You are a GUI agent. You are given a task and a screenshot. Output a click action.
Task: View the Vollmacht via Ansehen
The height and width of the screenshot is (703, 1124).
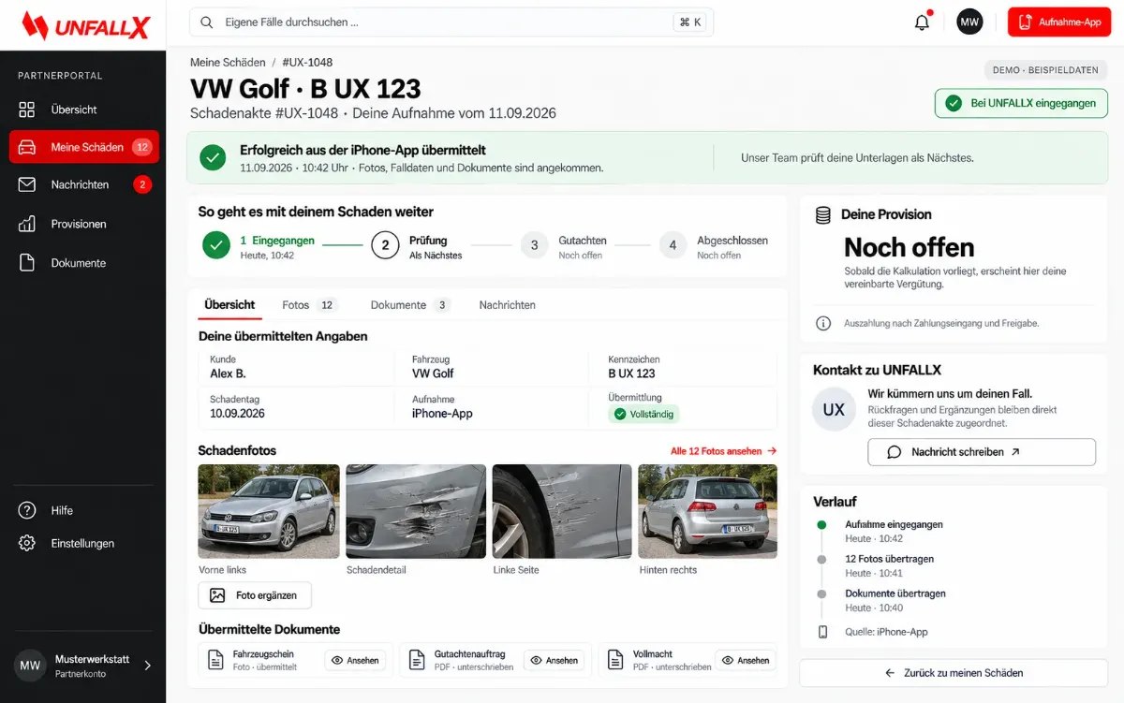click(745, 660)
